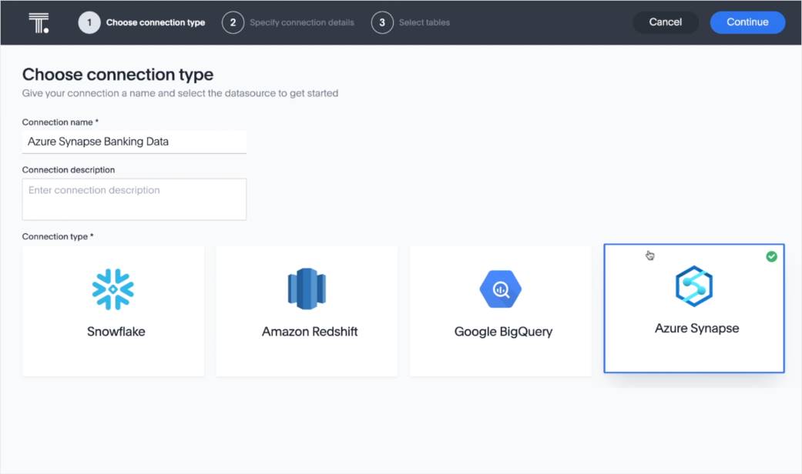Screen dimensions: 802x474
Task: Click step 1 circle in the wizard
Action: coord(89,22)
